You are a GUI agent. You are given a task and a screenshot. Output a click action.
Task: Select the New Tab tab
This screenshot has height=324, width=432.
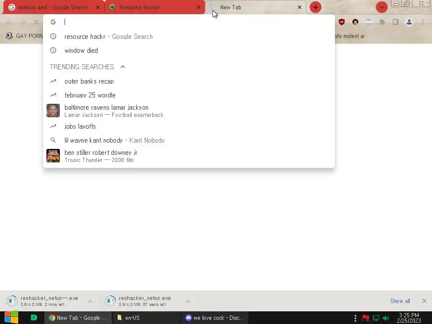pyautogui.click(x=255, y=8)
